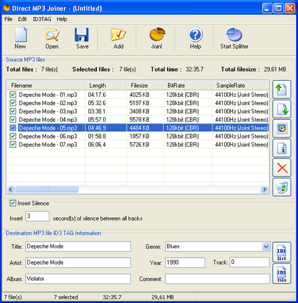This screenshot has width=298, height=303.
Task: Open the Help menu in menu bar
Action: coord(62,19)
